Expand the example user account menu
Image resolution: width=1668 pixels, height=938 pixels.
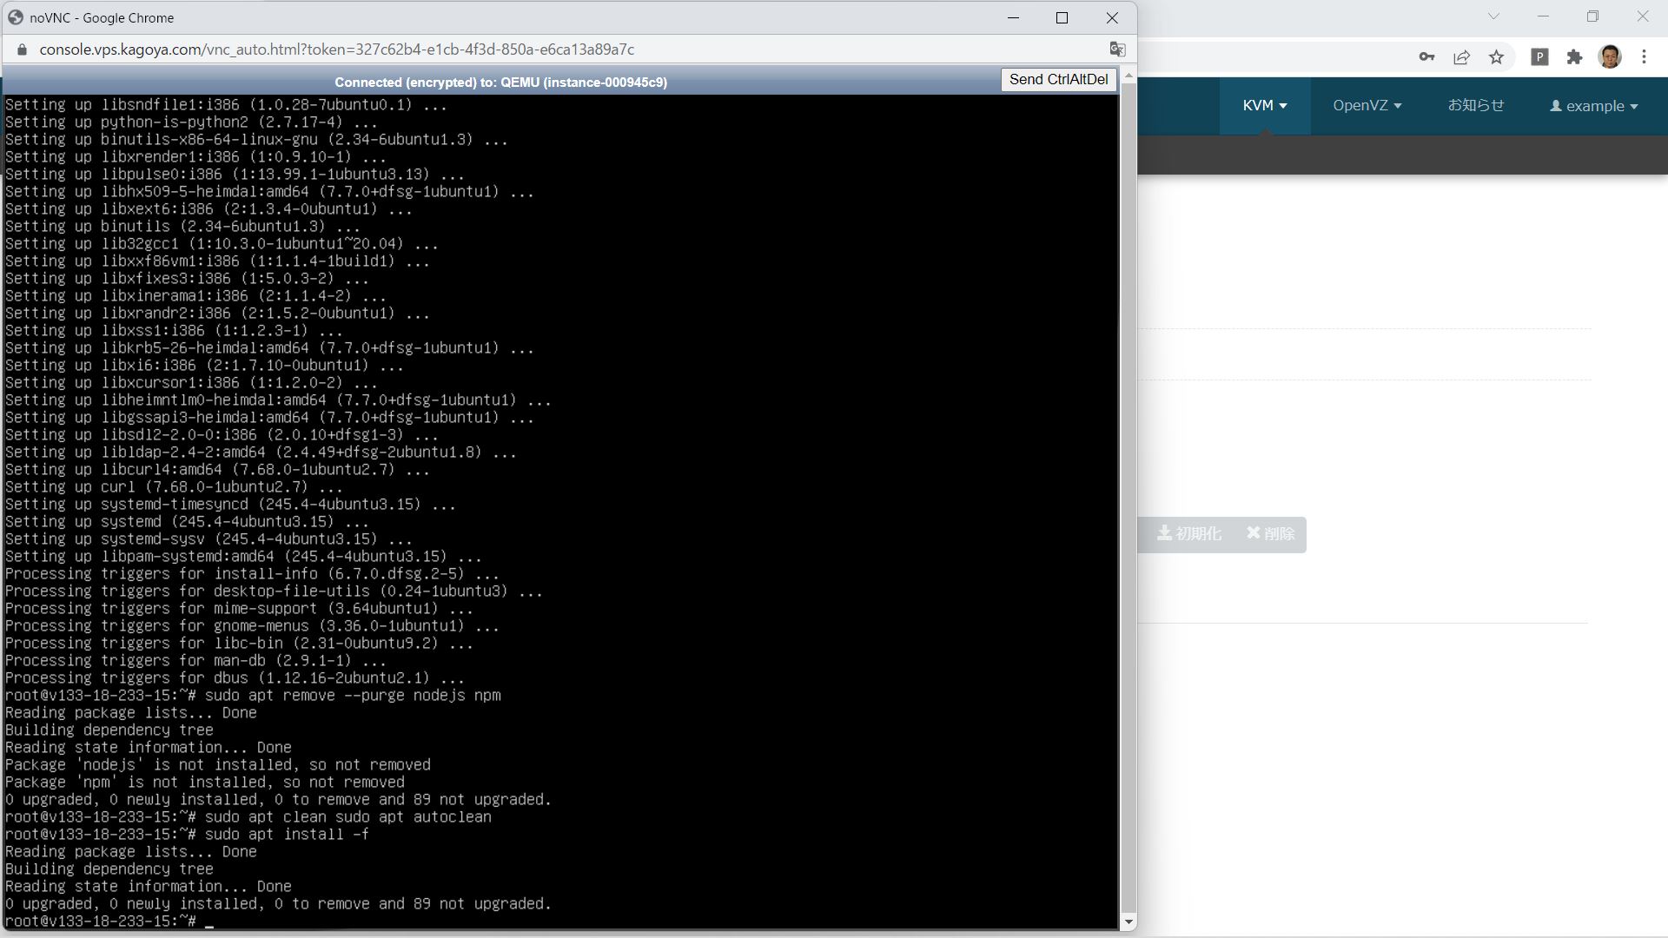(1593, 105)
